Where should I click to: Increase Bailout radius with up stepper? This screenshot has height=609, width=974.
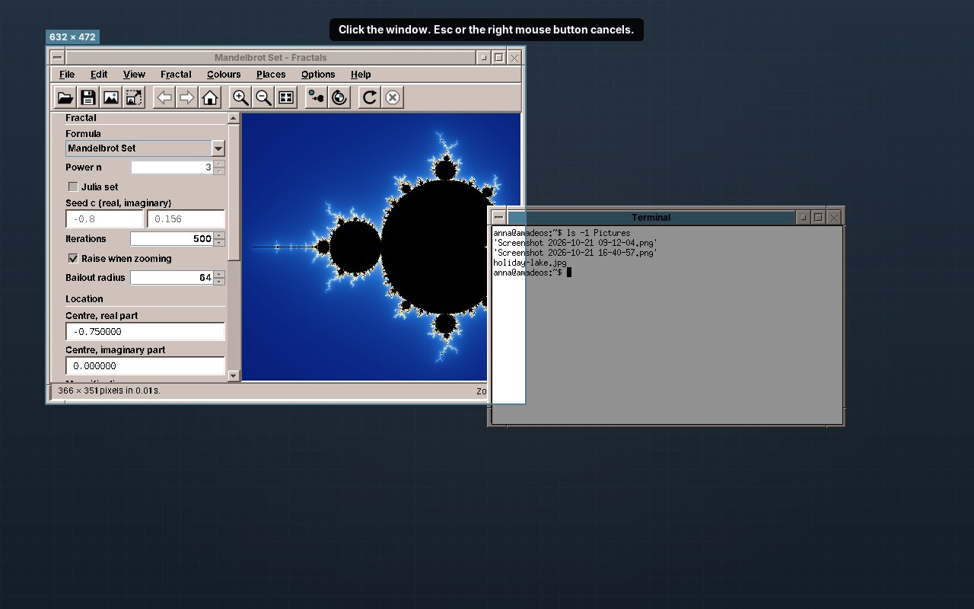pos(219,274)
